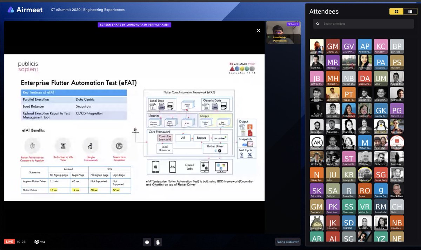This screenshot has height=250, width=421.
Task: Open the emoji reactions button
Action: (x=147, y=242)
